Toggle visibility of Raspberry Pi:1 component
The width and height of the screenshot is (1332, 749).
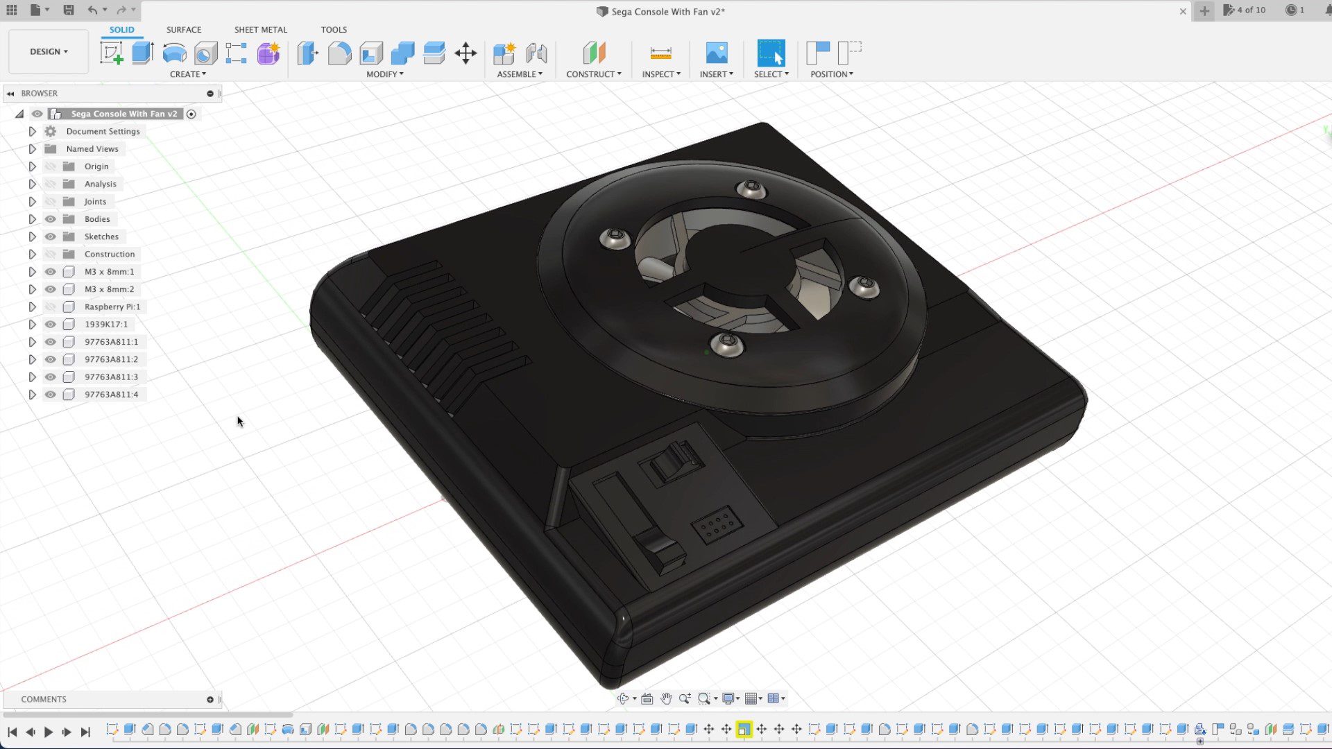point(50,307)
